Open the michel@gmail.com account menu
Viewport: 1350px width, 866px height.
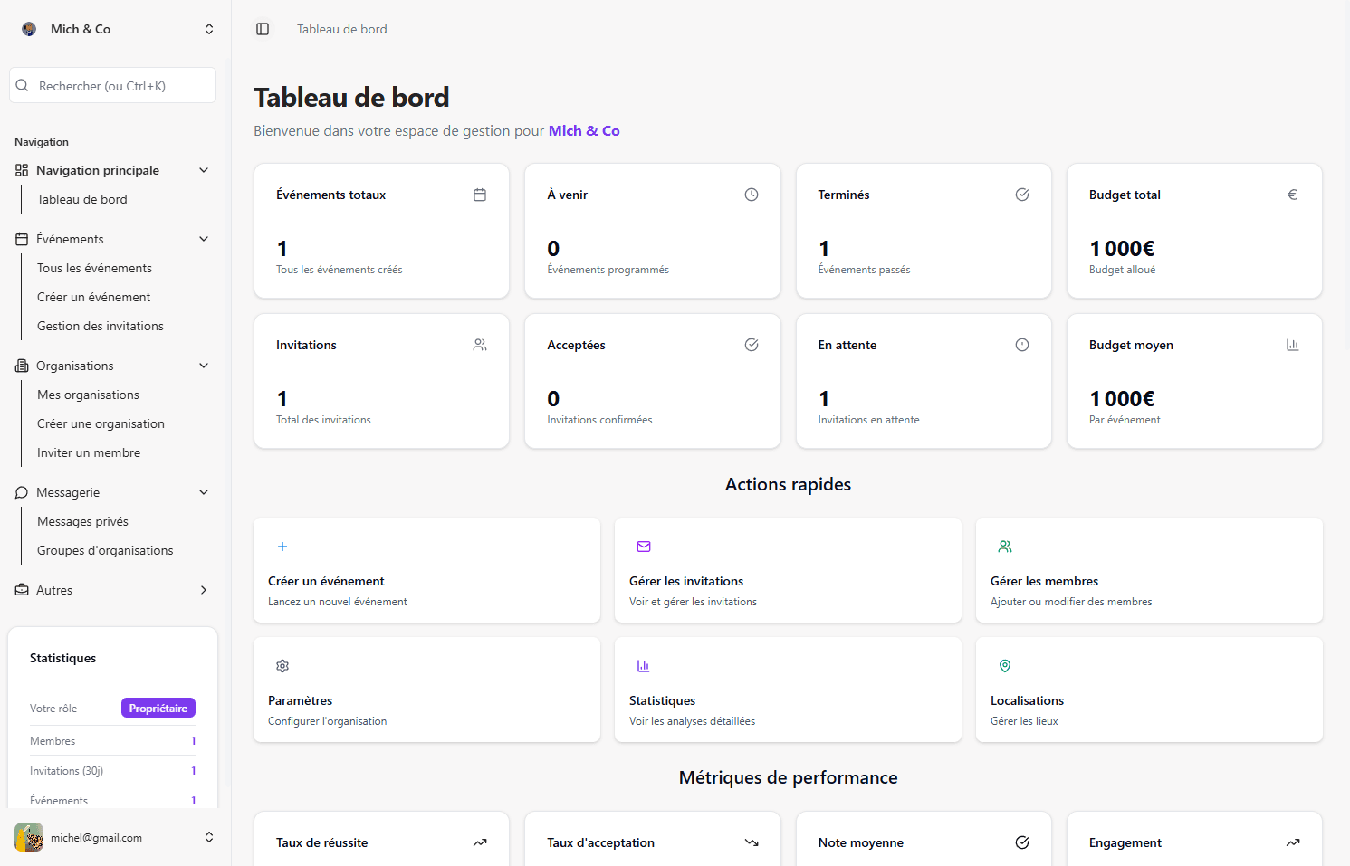116,837
